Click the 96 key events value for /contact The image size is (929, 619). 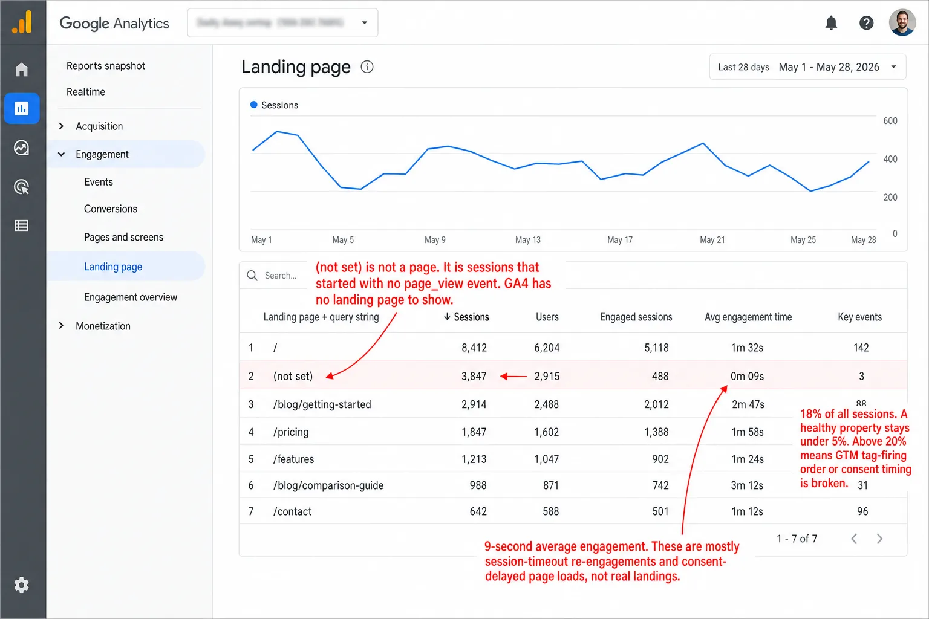point(862,511)
